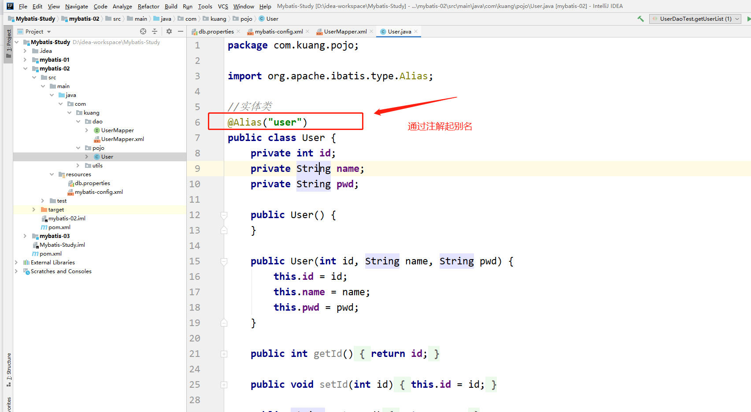Switch to the mybatis-config.xml editor tab
751x412 pixels.
278,31
